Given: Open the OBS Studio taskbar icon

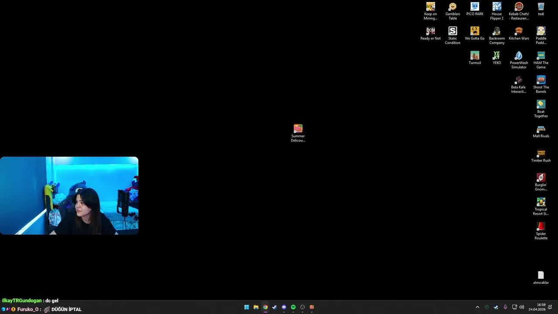Looking at the screenshot, I should 303,307.
